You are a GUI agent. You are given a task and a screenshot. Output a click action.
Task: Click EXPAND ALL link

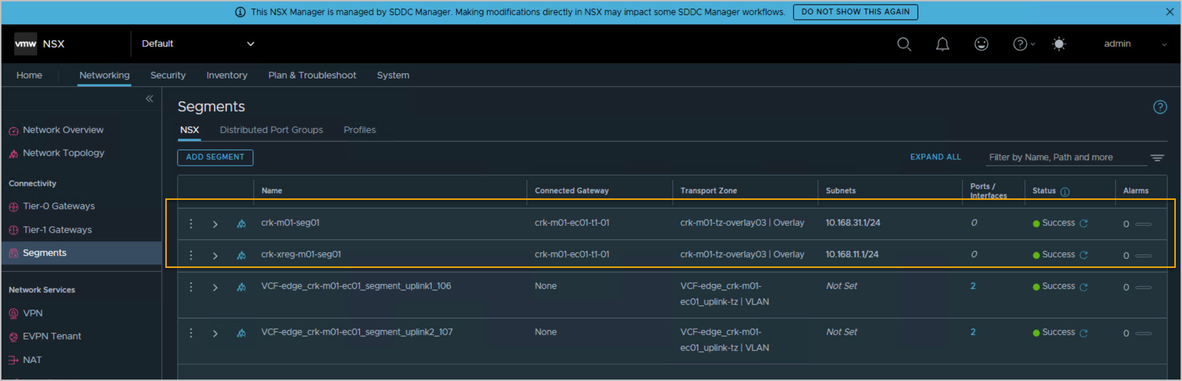pos(935,157)
